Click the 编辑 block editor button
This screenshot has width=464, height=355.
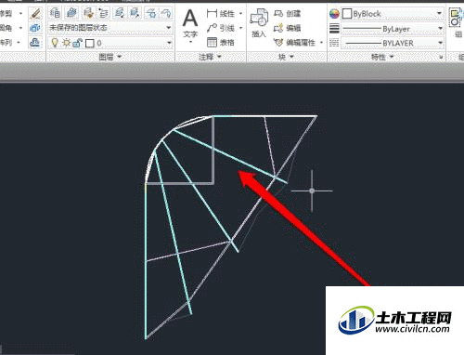(287, 28)
